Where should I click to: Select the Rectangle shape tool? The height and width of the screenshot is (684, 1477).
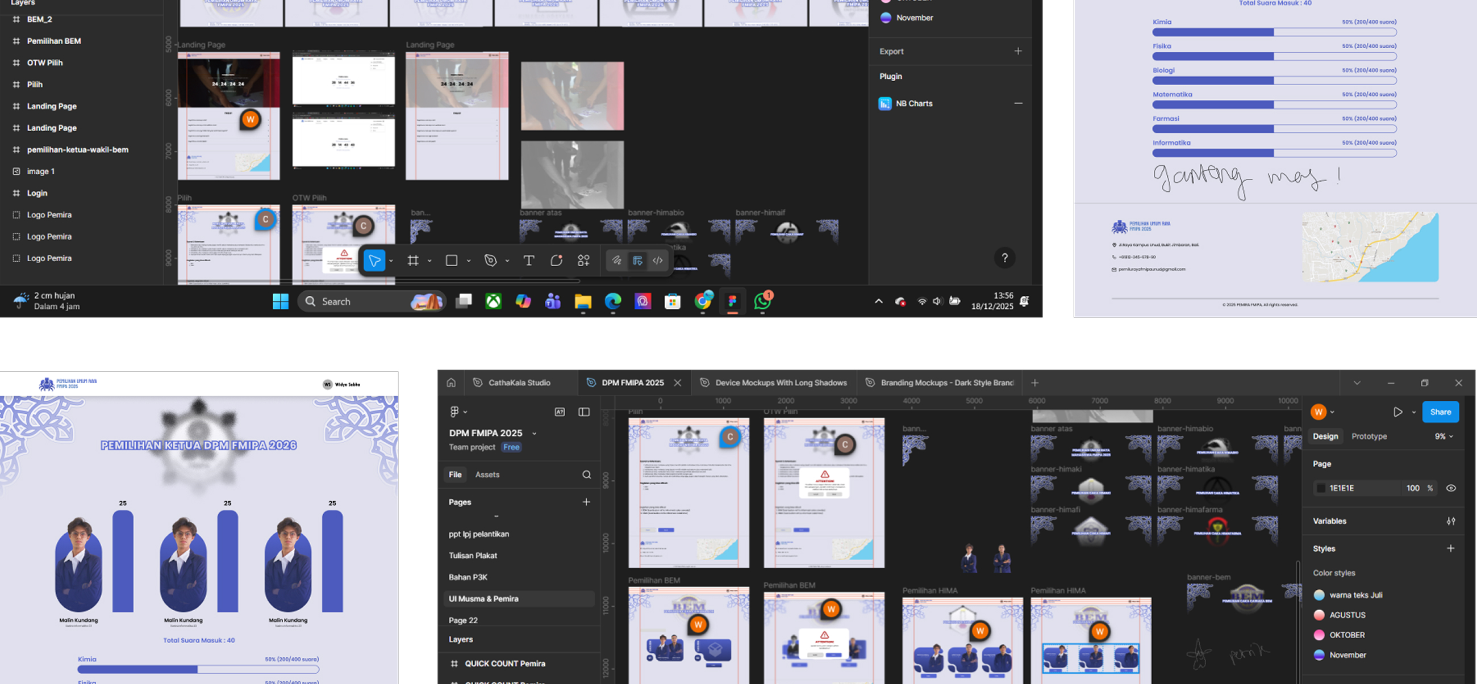(452, 261)
